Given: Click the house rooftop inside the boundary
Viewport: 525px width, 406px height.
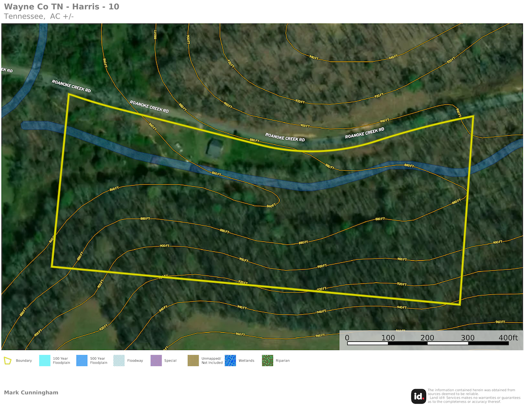Looking at the screenshot, I should click(214, 147).
